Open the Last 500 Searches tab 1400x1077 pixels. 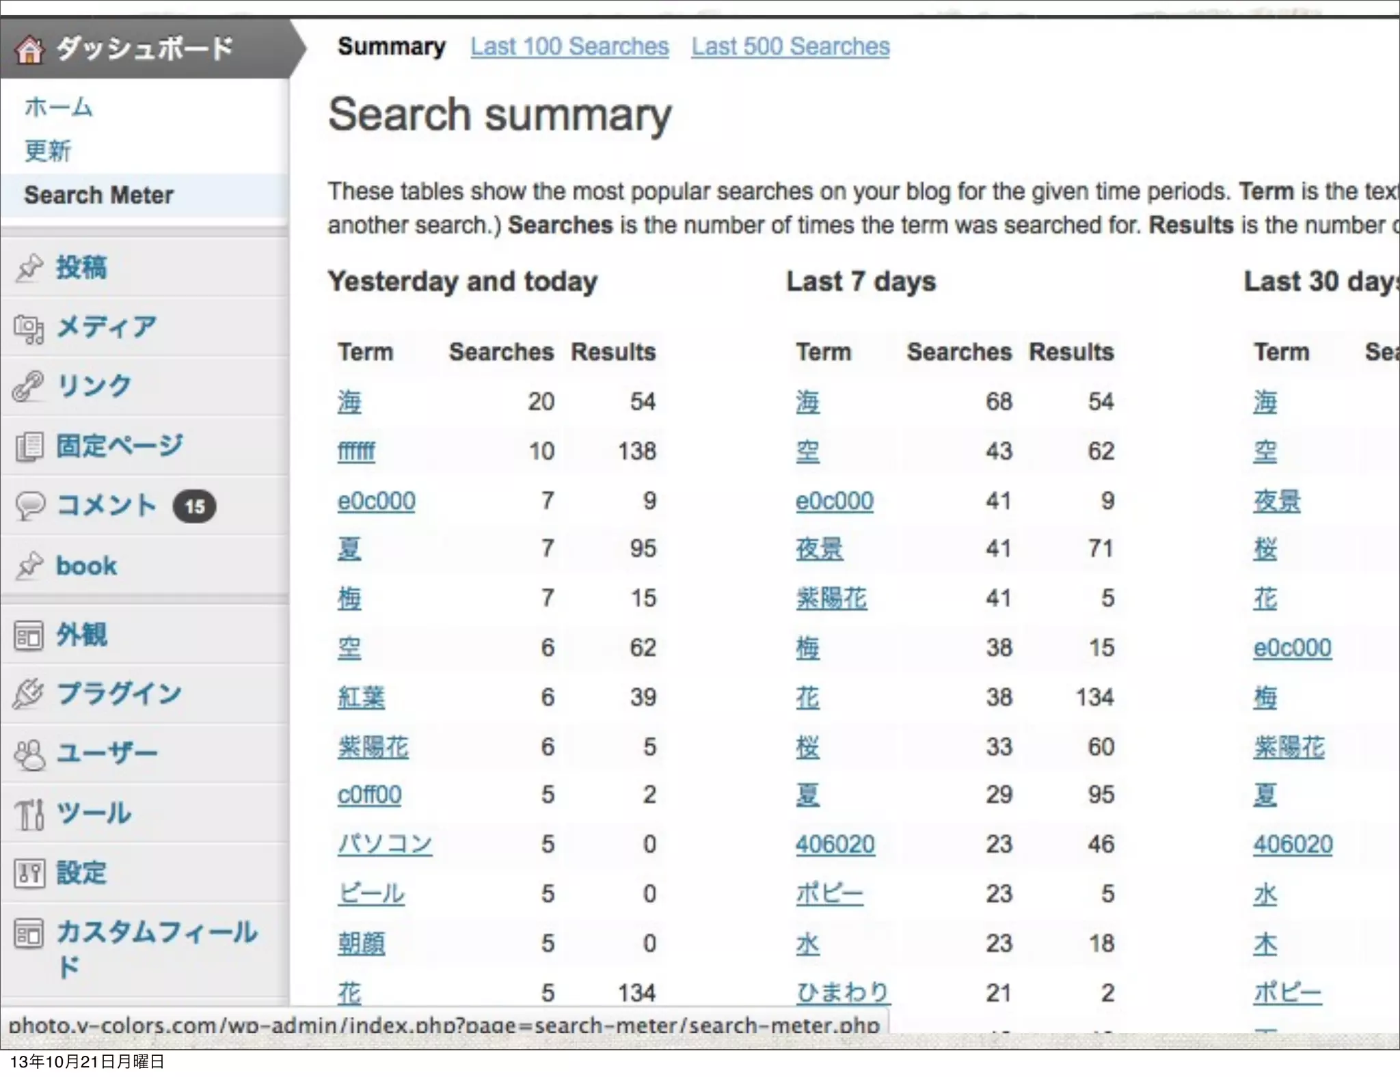[790, 46]
